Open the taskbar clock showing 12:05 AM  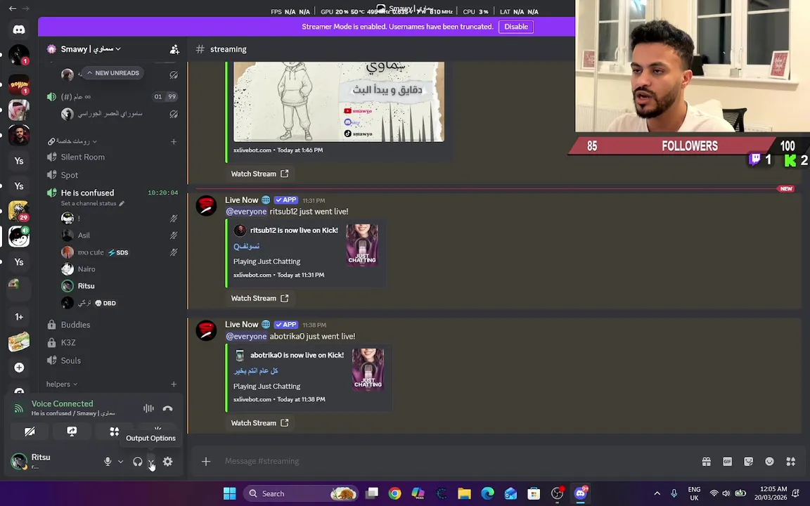point(771,493)
